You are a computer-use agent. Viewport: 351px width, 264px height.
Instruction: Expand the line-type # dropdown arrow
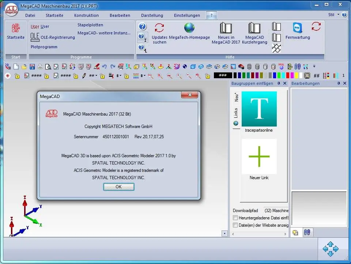120,76
